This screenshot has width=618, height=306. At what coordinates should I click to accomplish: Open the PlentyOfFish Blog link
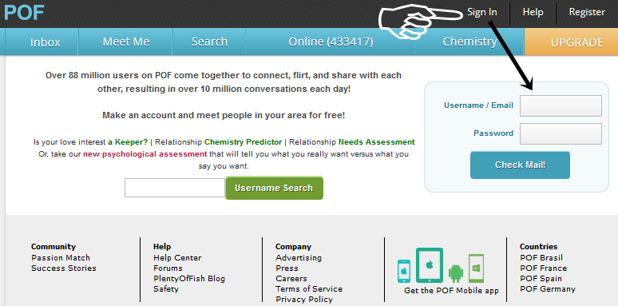pyautogui.click(x=189, y=279)
